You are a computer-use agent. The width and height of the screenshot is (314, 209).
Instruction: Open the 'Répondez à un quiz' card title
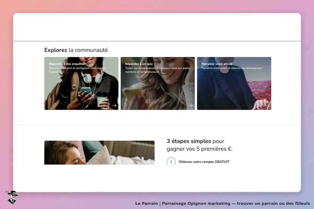[139, 64]
